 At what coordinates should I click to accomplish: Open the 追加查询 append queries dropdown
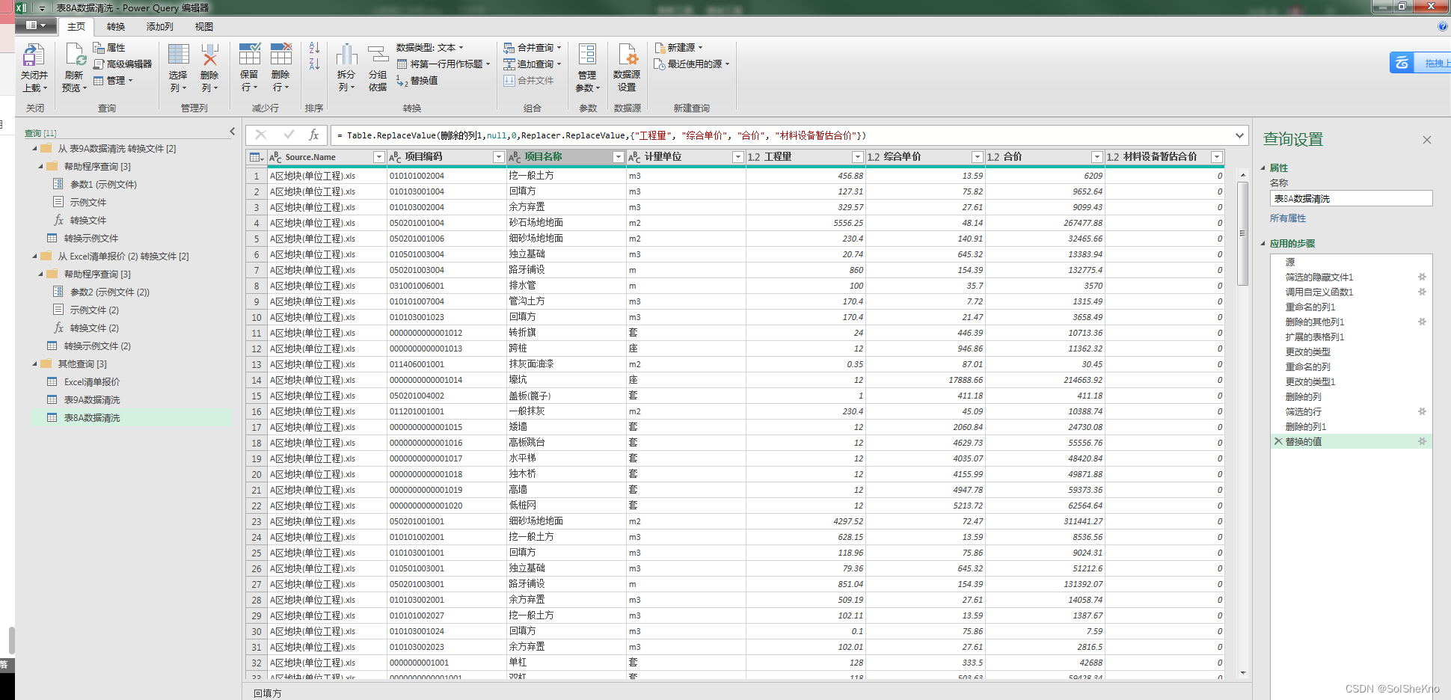click(532, 64)
